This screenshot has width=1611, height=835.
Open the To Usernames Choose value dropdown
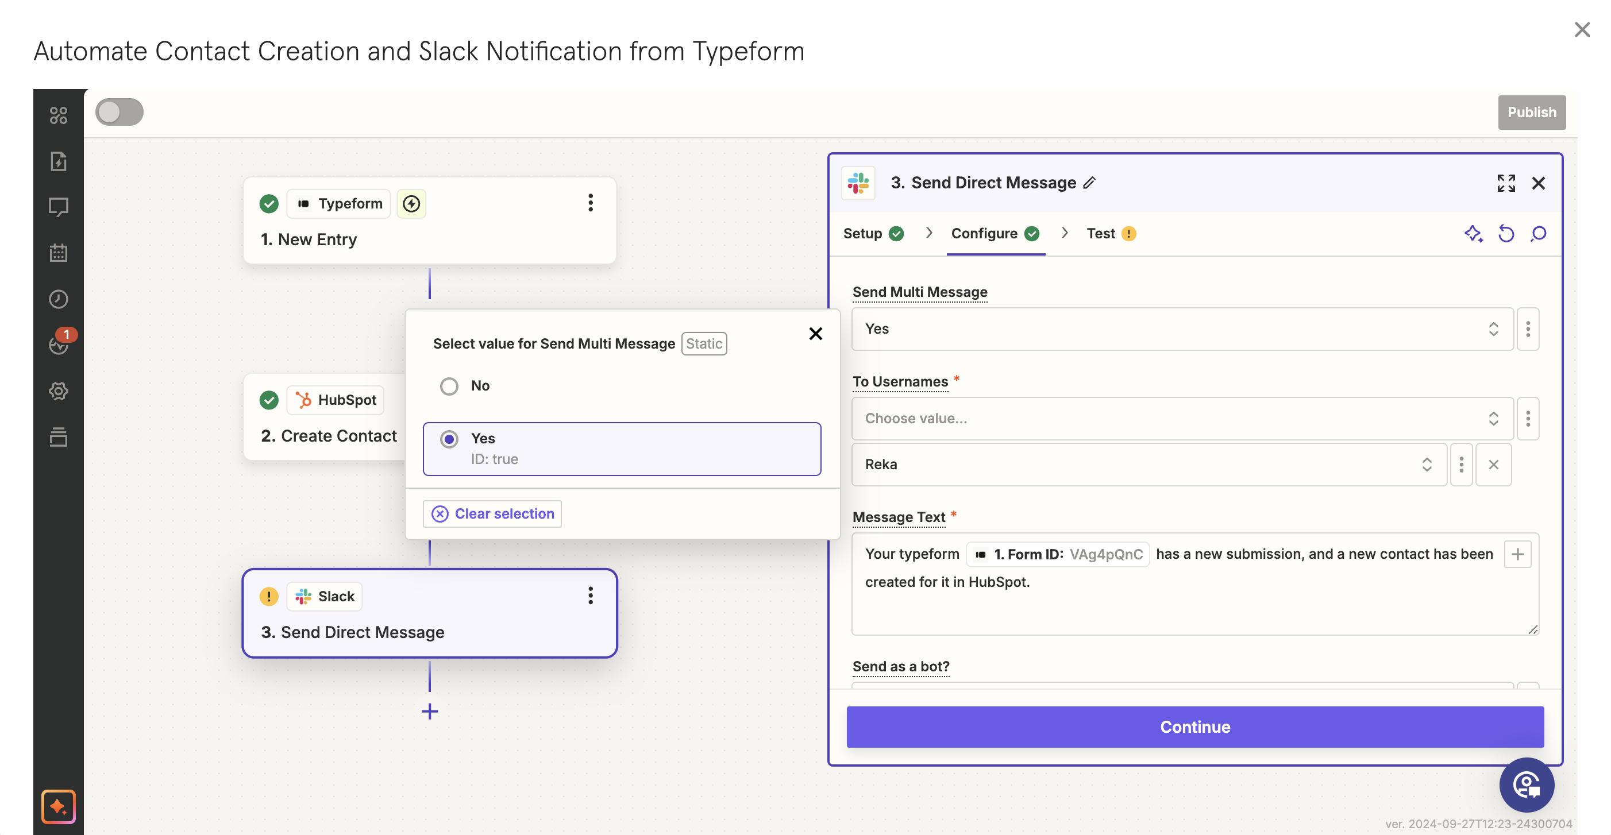click(x=1182, y=419)
